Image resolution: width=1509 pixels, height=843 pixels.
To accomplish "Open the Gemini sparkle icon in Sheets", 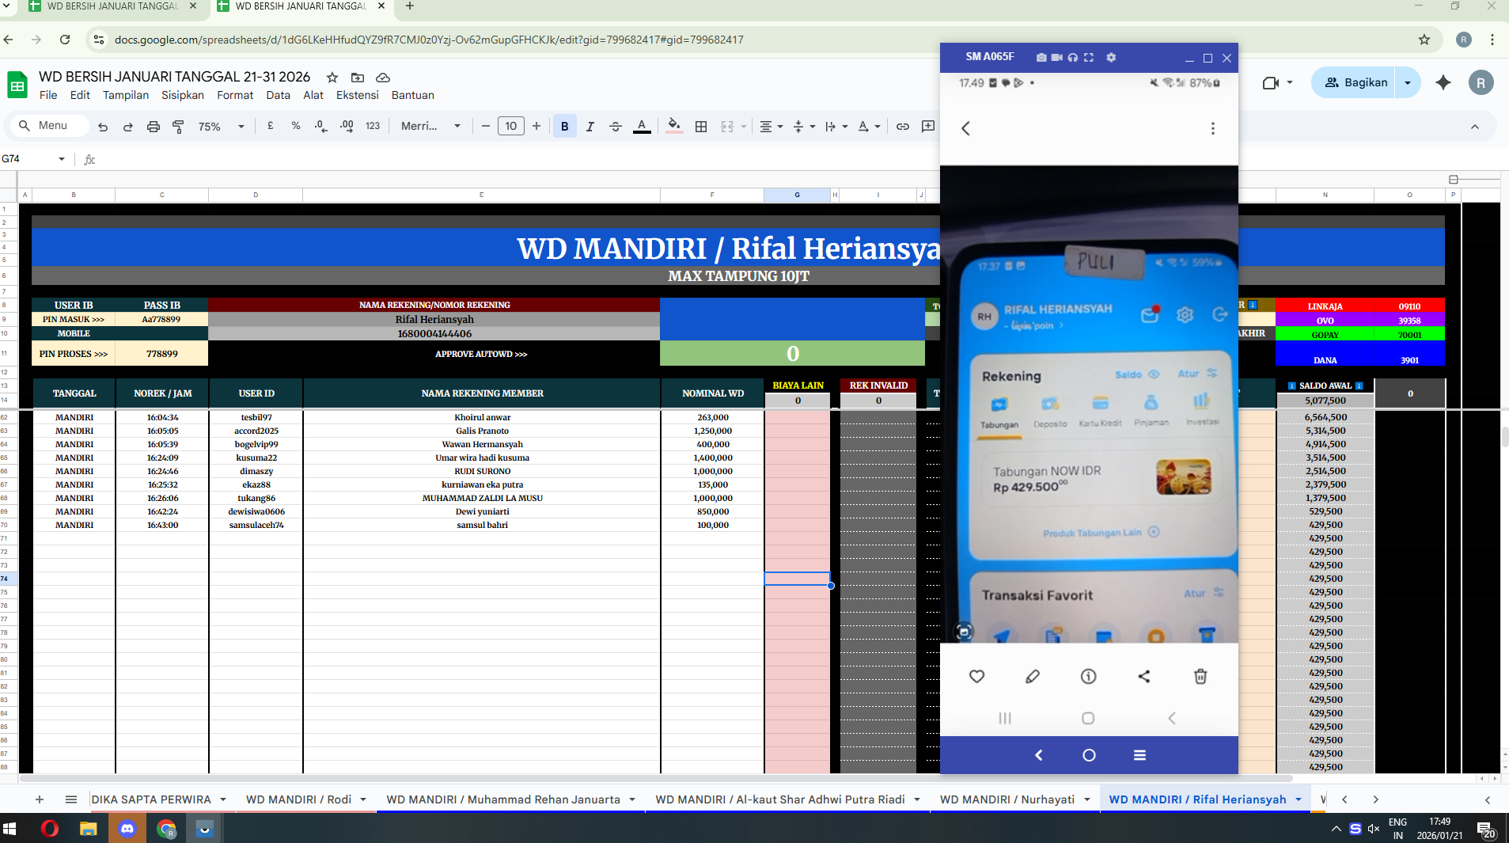I will pos(1443,82).
